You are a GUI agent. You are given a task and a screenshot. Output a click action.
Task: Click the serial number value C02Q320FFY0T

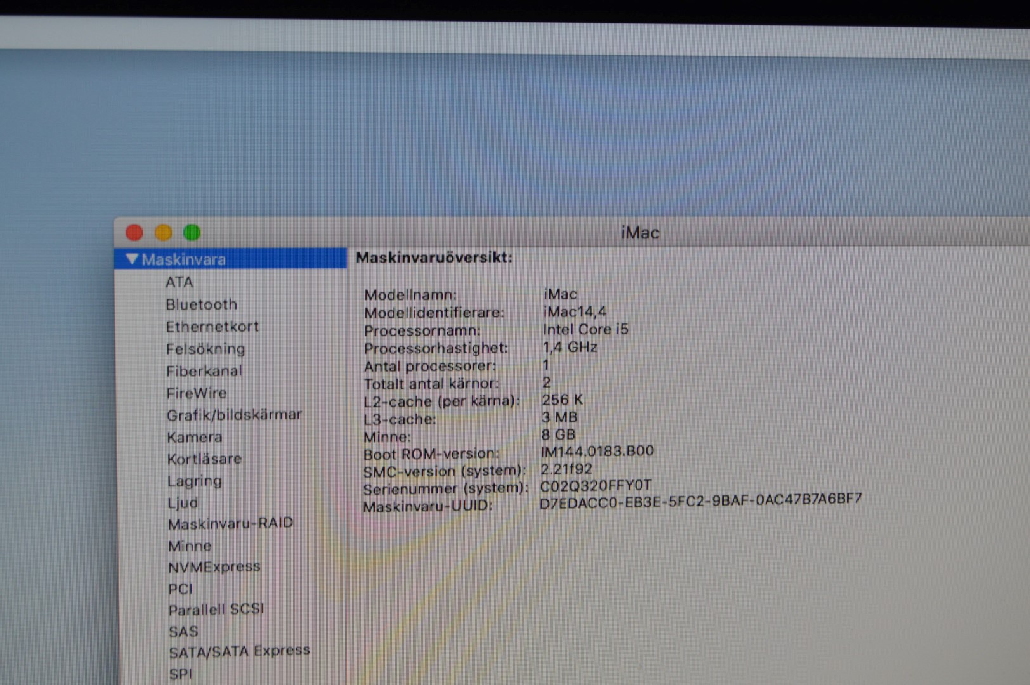coord(595,486)
